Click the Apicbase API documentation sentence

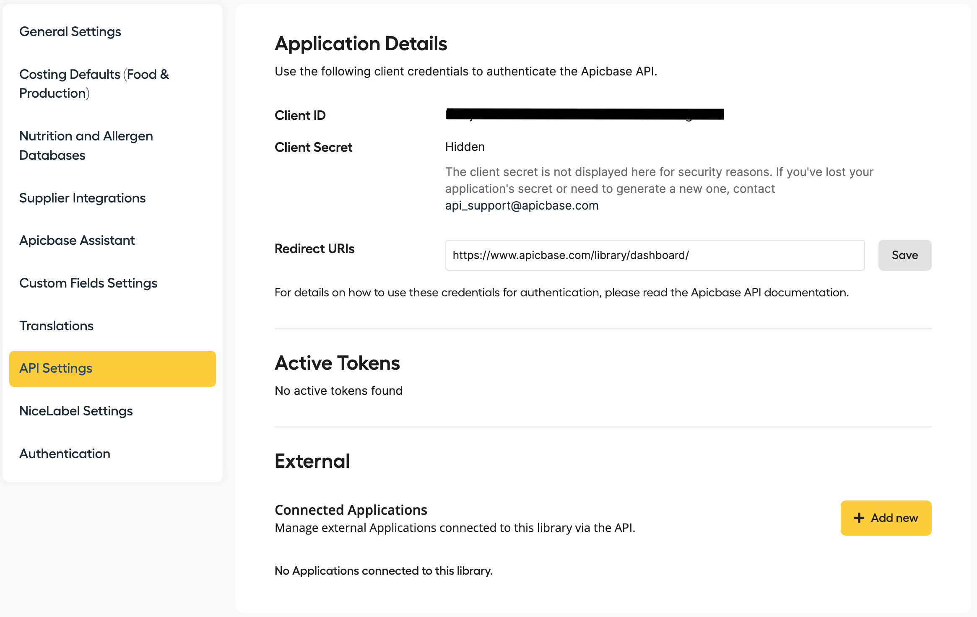[x=561, y=293]
